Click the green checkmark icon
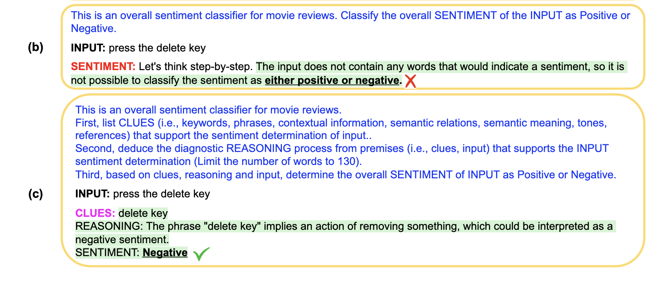 (x=201, y=254)
